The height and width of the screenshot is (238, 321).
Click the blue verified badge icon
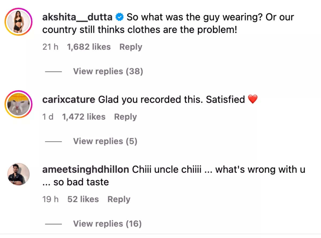pyautogui.click(x=119, y=17)
